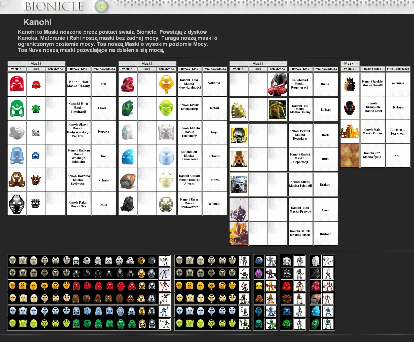Open Lhikan's Noble Hau Metru mask photo
Screen dimensions: 414x342
tap(277, 110)
